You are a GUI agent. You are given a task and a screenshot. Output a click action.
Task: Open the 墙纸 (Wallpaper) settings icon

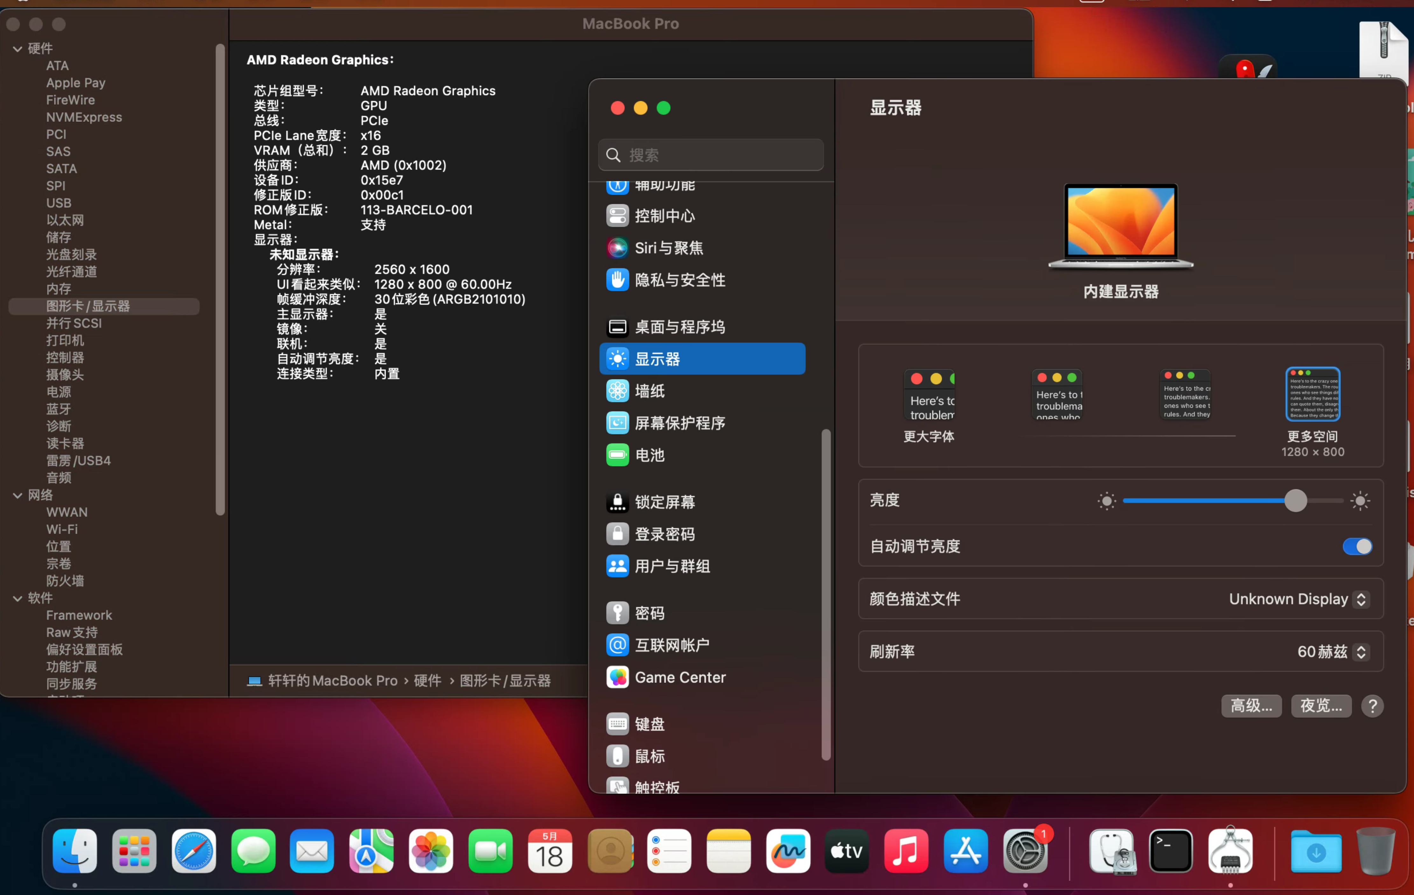point(618,390)
